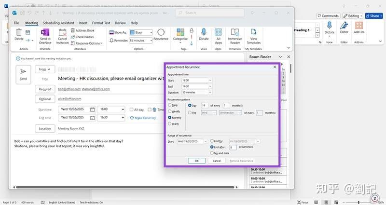Click the Outlook save icon in title bar

[x=22, y=13]
